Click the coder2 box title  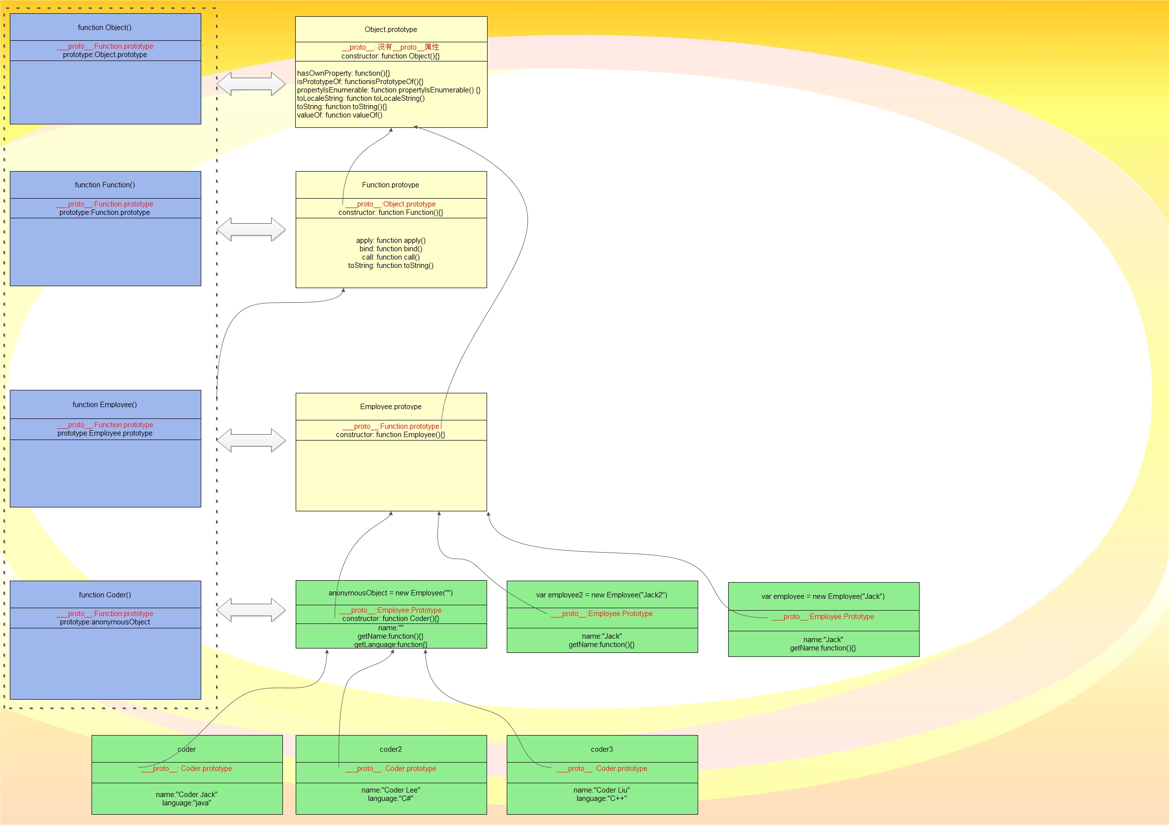pyautogui.click(x=391, y=749)
